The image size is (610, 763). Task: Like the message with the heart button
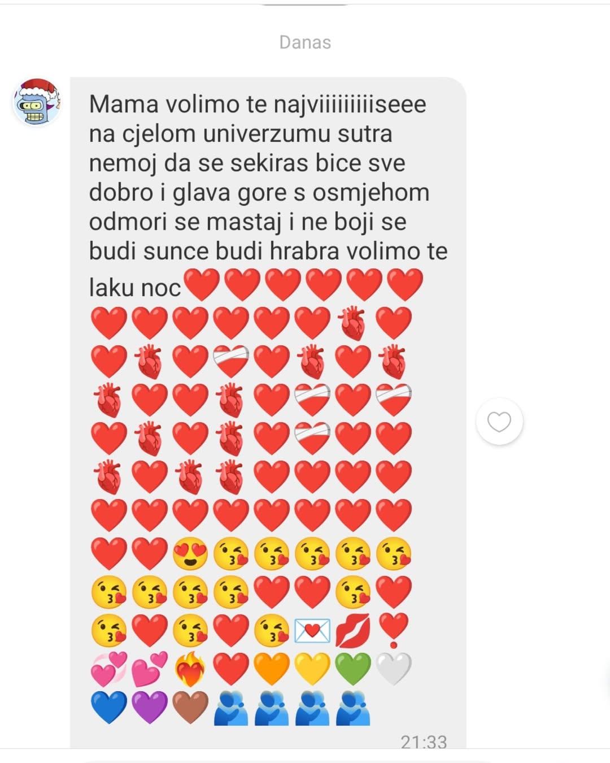point(499,422)
